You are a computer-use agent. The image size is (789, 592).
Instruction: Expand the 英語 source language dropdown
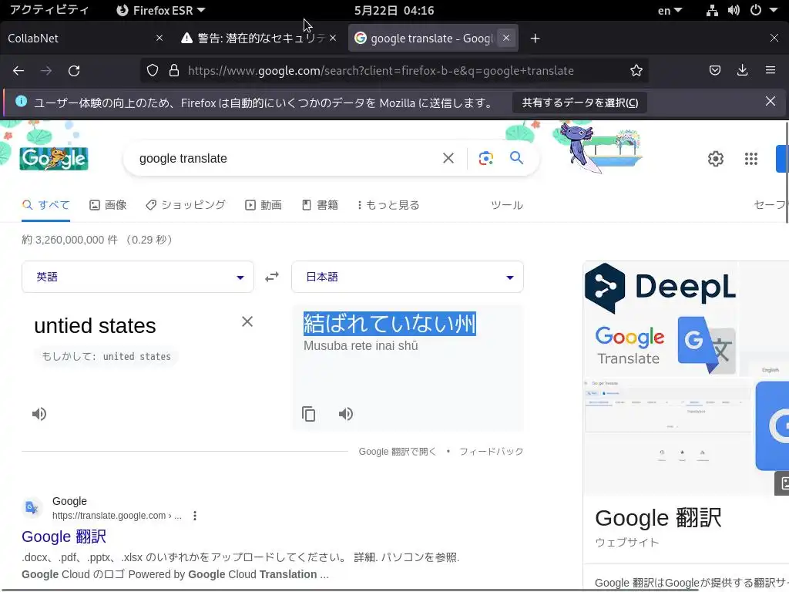[x=138, y=277]
